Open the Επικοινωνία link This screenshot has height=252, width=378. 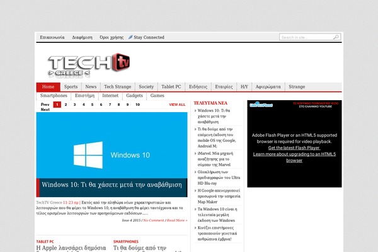(52, 37)
